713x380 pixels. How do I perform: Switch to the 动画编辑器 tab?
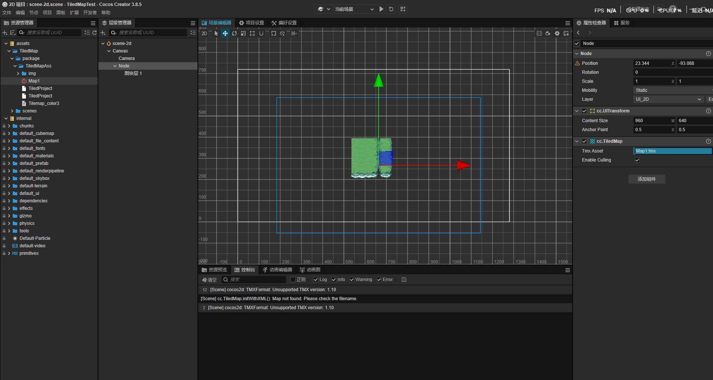(x=277, y=270)
